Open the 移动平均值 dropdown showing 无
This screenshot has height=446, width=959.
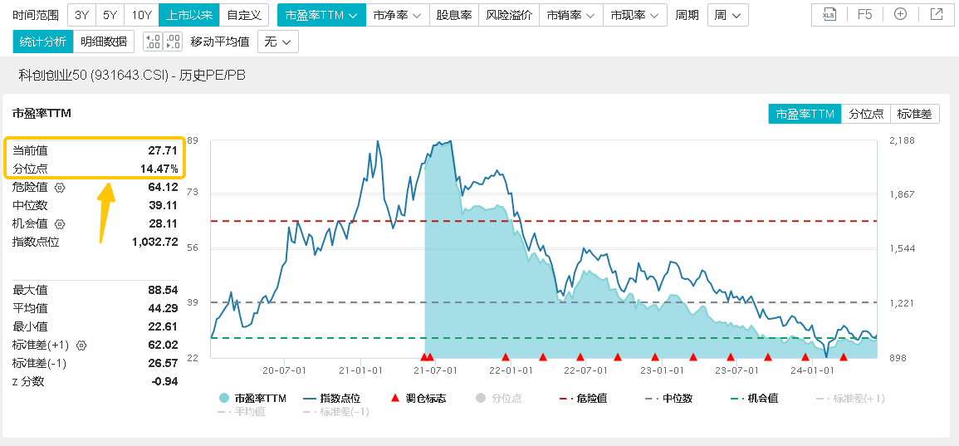click(x=278, y=42)
